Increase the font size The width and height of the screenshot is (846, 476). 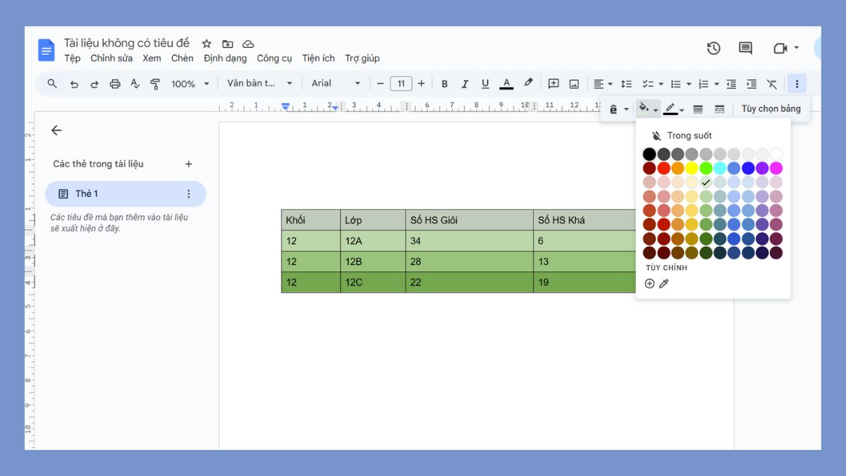(422, 84)
